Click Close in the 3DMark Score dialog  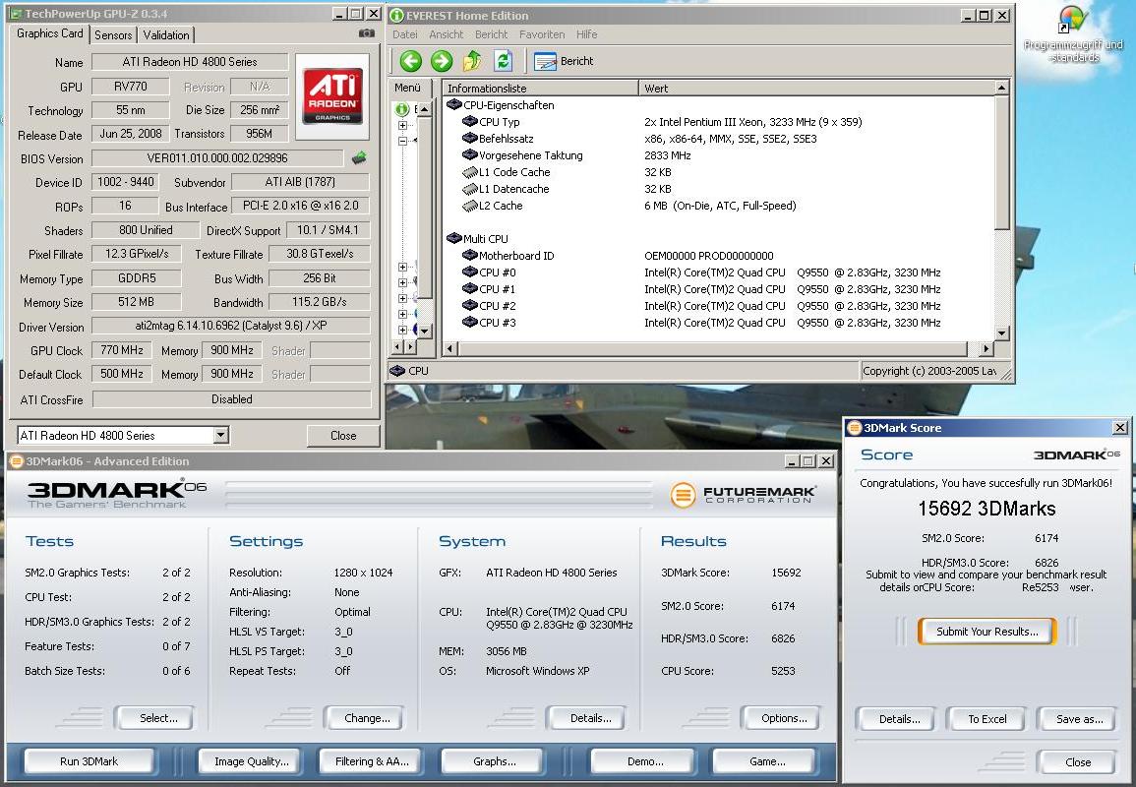pyautogui.click(x=1077, y=761)
